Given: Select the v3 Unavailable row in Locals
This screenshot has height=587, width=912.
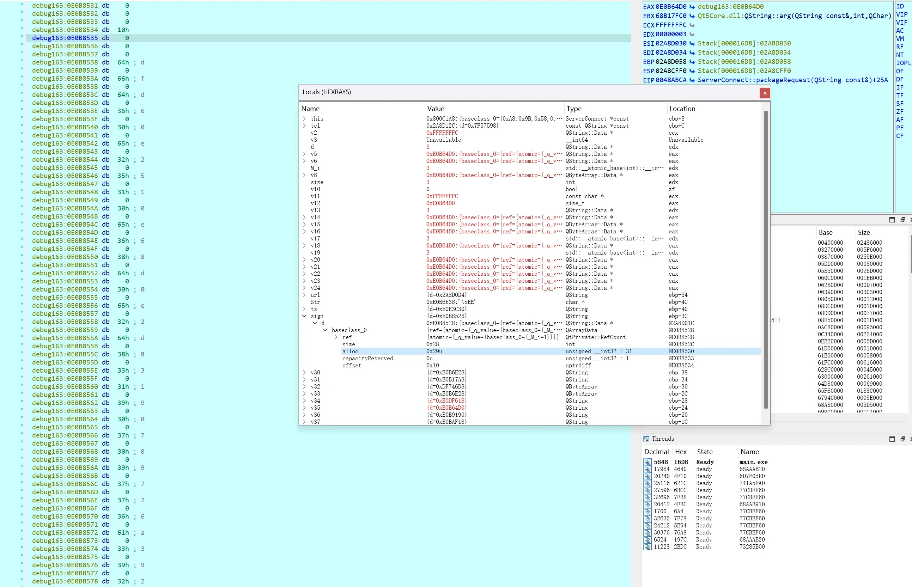Looking at the screenshot, I should coord(530,140).
